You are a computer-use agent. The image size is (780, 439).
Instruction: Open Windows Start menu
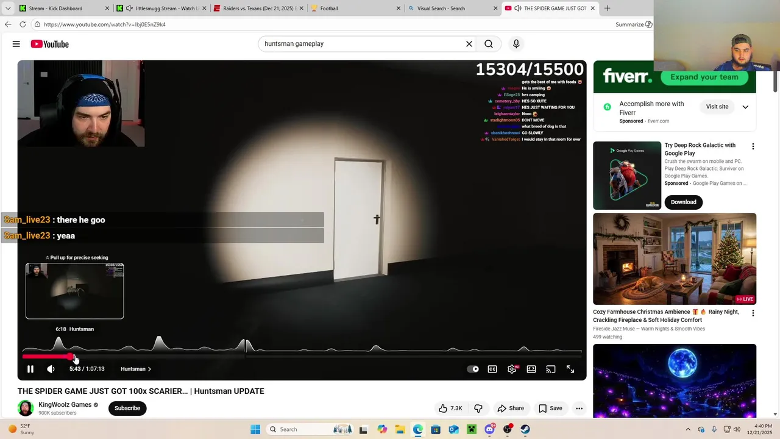[255, 429]
